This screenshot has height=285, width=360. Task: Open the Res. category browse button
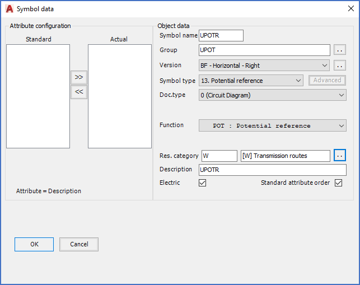click(340, 156)
